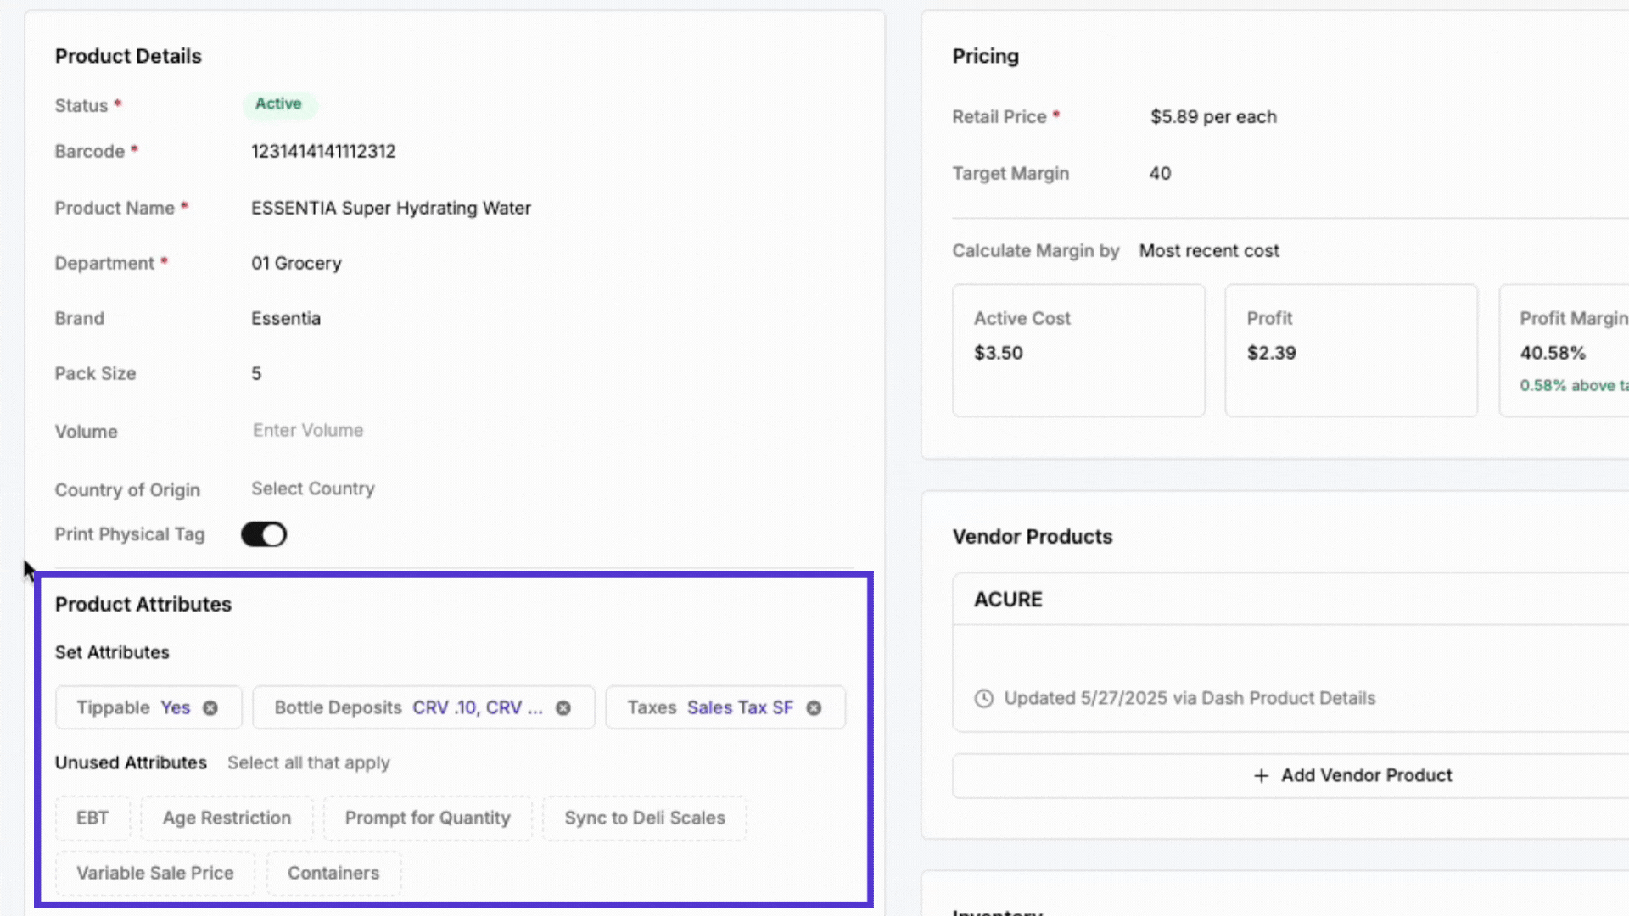Enable Prompt for Quantity attribute
The height and width of the screenshot is (916, 1629).
[427, 818]
